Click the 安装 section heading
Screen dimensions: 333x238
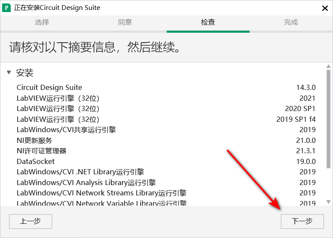click(25, 73)
